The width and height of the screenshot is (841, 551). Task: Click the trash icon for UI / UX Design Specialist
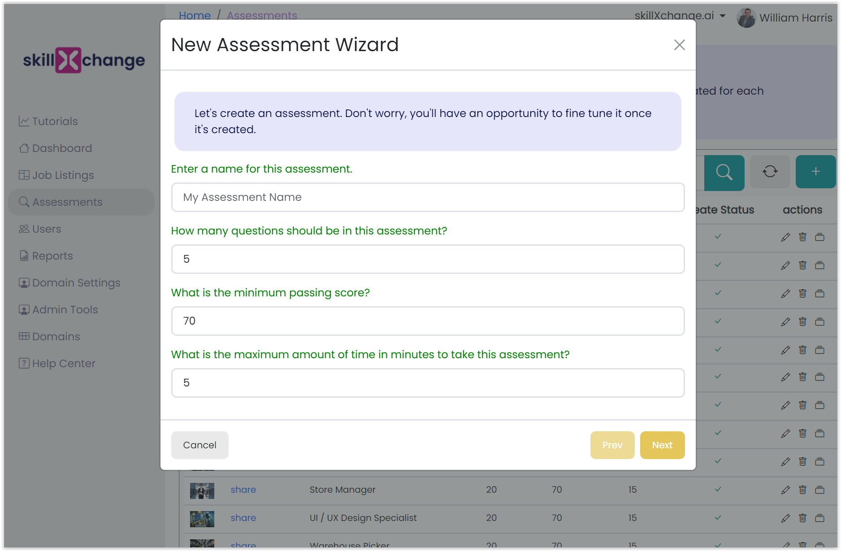coord(802,518)
